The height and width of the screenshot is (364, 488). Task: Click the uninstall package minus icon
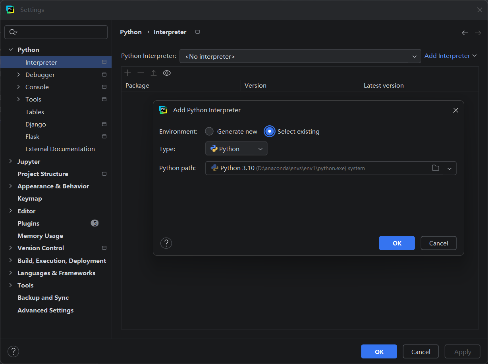click(x=141, y=73)
